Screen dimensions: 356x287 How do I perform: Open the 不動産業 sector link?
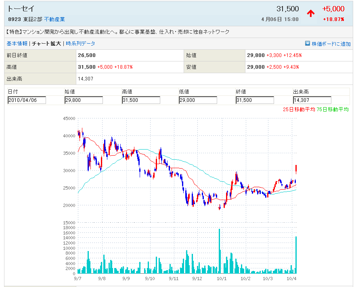54,19
